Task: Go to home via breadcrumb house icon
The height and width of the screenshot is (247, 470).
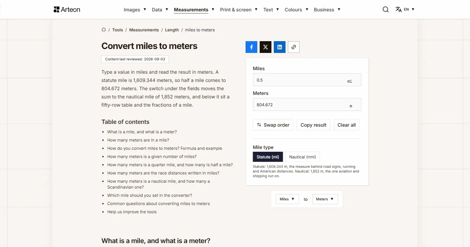Action: [104, 29]
